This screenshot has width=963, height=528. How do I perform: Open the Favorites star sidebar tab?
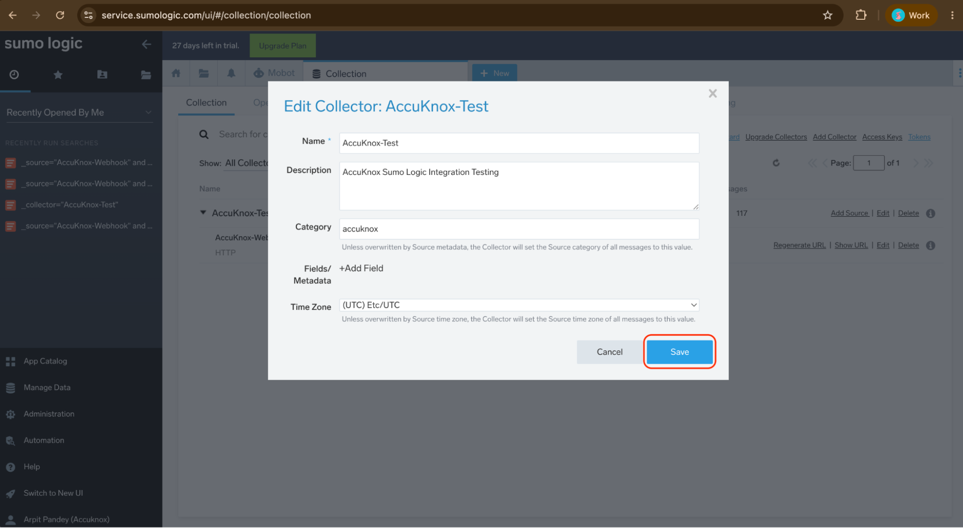[58, 75]
